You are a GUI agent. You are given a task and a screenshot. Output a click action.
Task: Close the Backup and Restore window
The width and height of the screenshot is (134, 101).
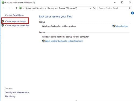point(130,2)
